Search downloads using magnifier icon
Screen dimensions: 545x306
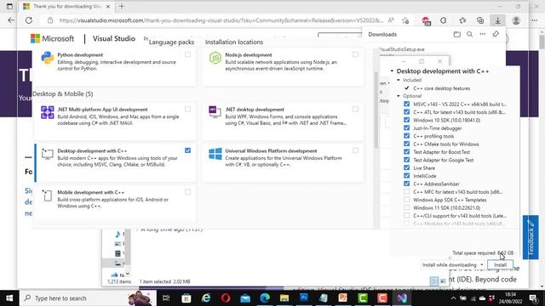(x=469, y=34)
